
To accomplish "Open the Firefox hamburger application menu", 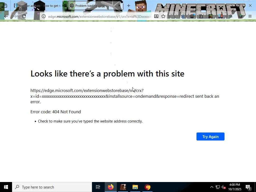I will 250,16.
